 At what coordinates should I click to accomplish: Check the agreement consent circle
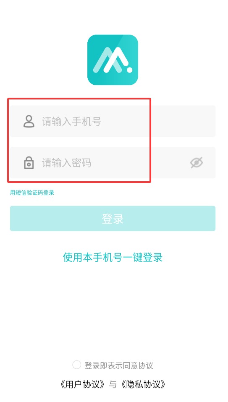click(77, 365)
